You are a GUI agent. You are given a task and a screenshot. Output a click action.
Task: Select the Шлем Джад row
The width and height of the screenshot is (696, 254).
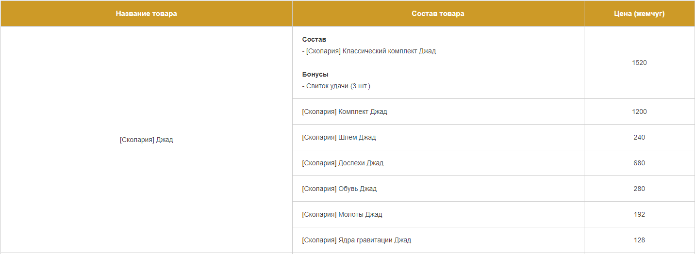tap(339, 138)
